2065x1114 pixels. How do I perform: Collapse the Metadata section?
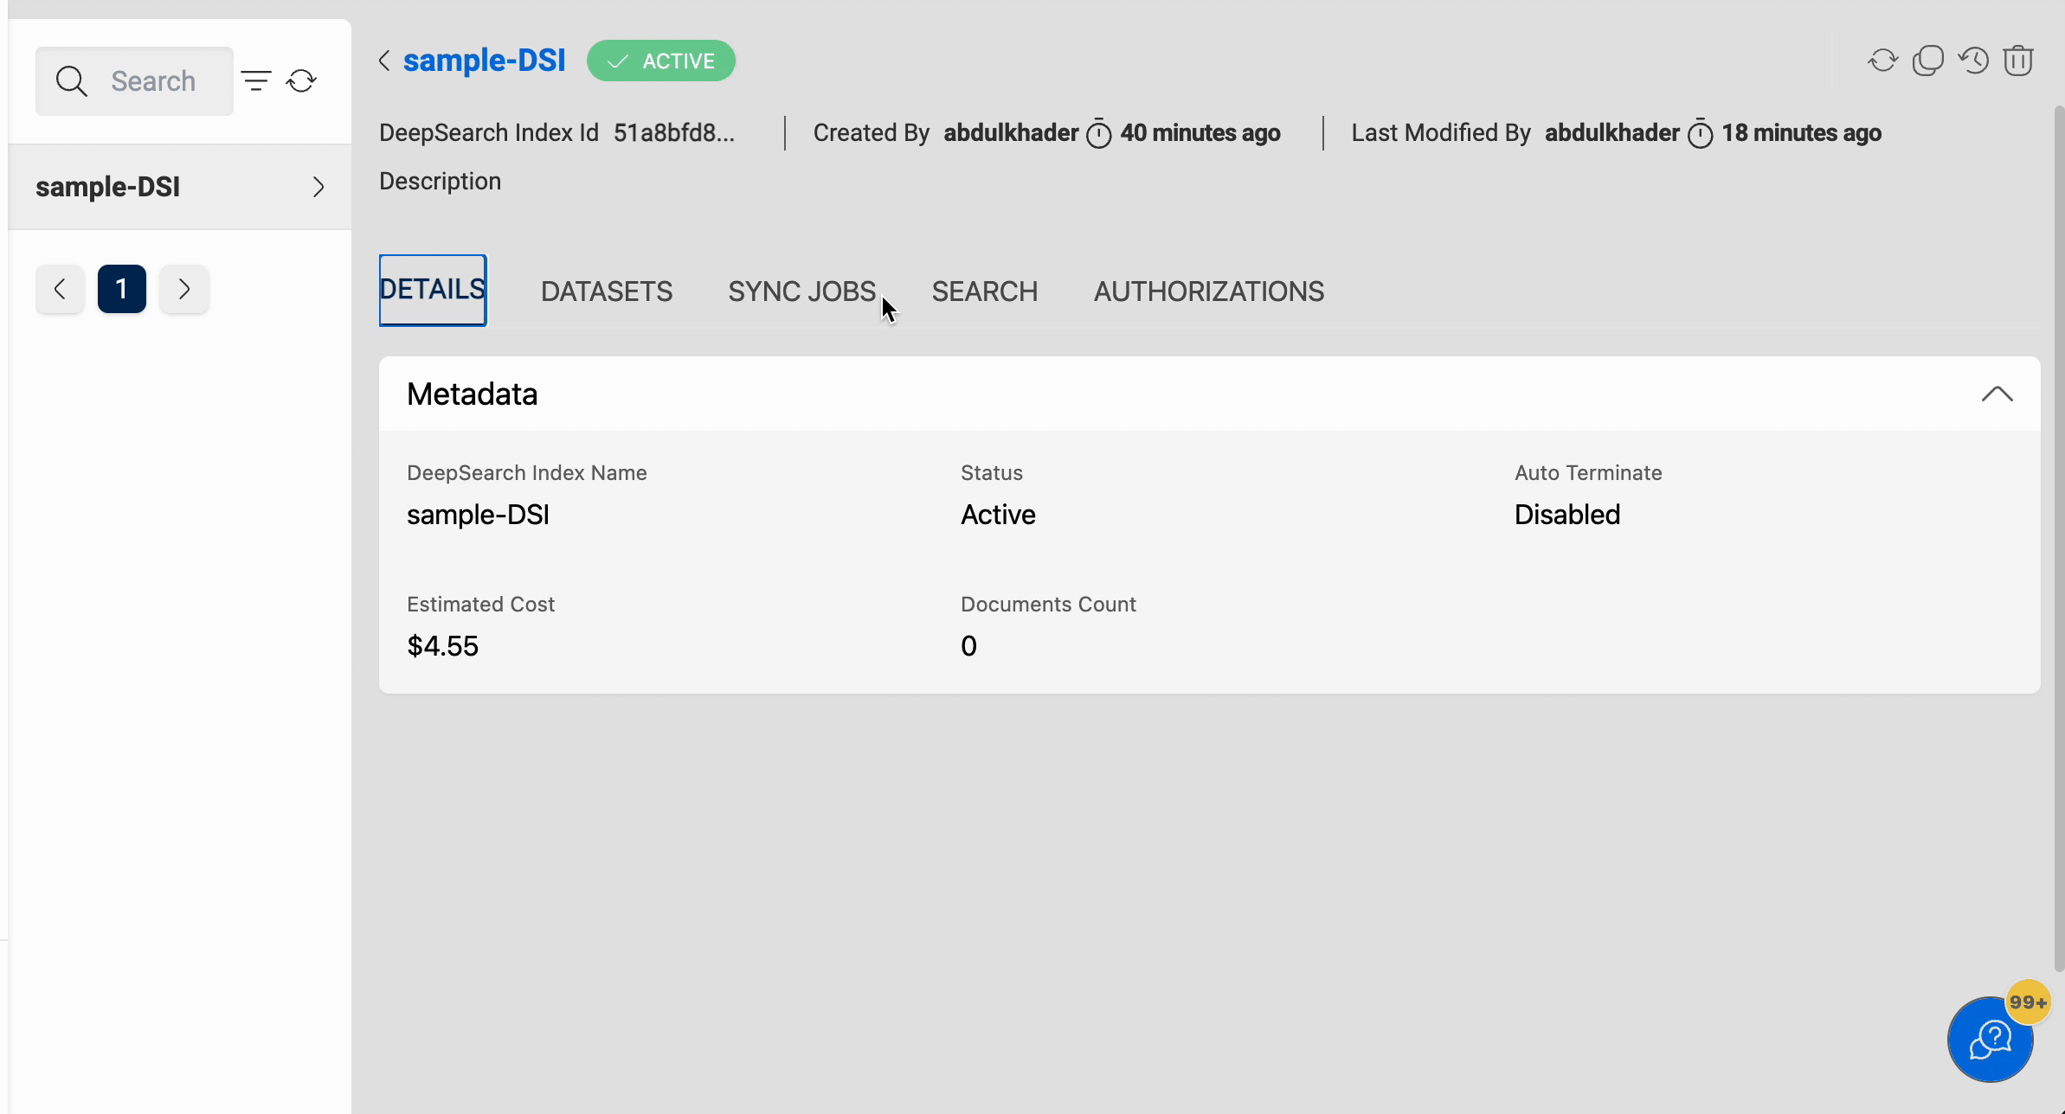(x=1997, y=394)
